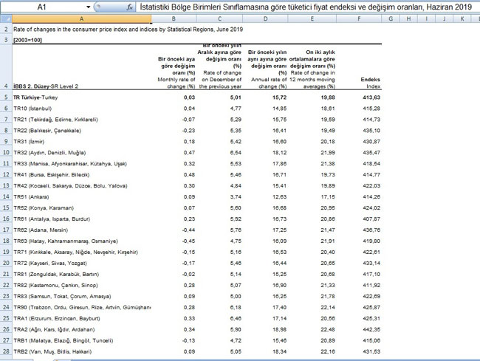Image resolution: width=480 pixels, height=361 pixels.
Task: Click 'TRB1 (Malatya, Elazığ, Bingöl, Tunceli)' cell
Action: coord(63,340)
